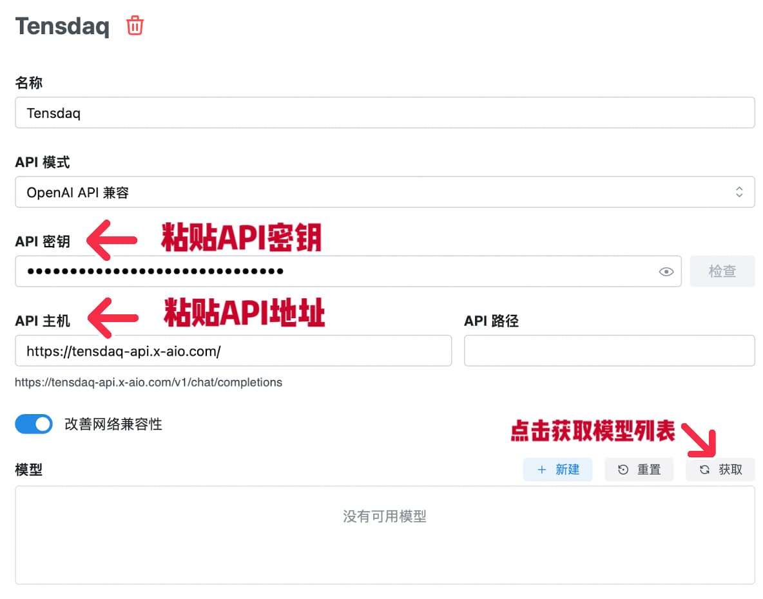Viewport: 763px width, 599px height.
Task: Click the 重置 button text
Action: [649, 470]
